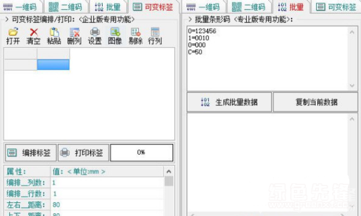Select the highlighted blue table cell
The height and width of the screenshot is (216, 361).
[x=53, y=65]
